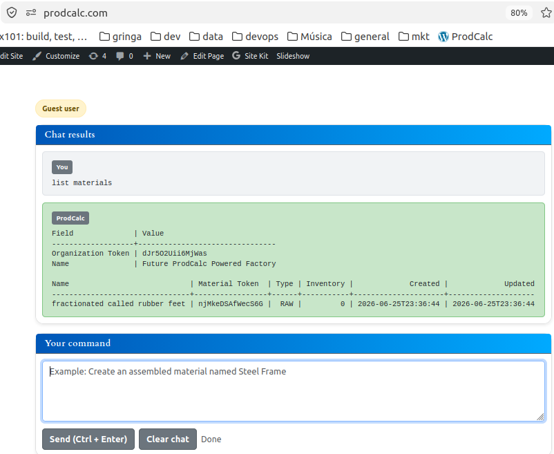
Task: Open the Slideshow admin bar item
Action: coord(293,56)
